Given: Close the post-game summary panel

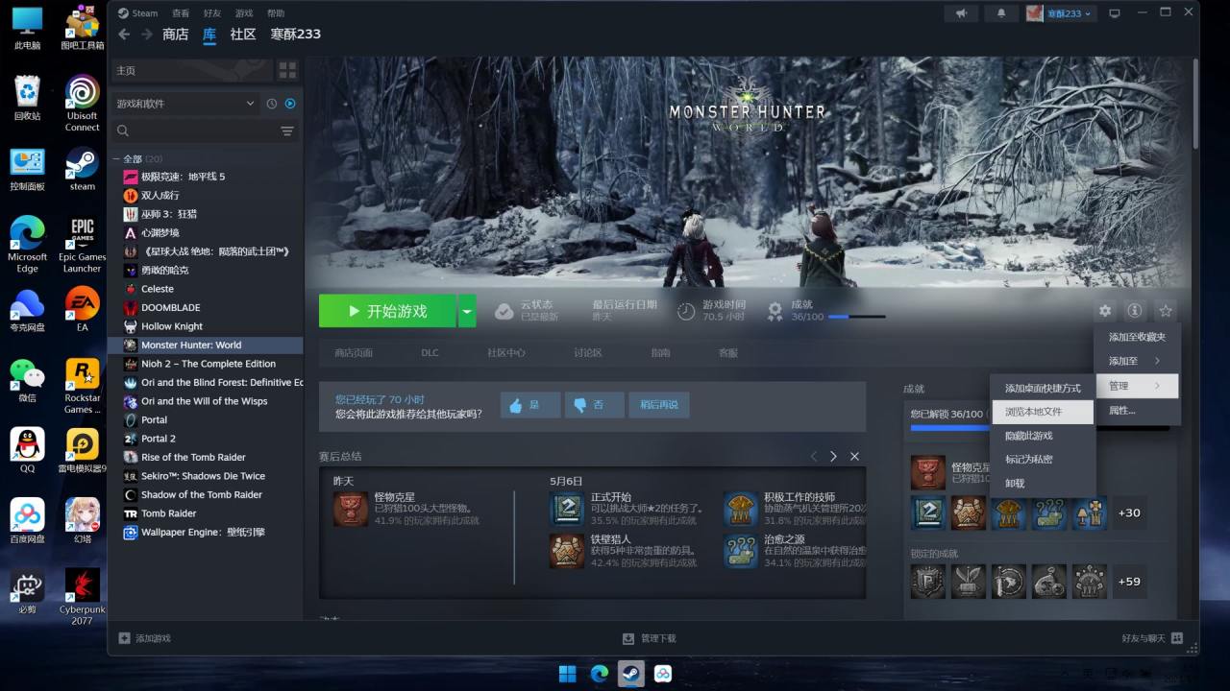Looking at the screenshot, I should click(854, 456).
